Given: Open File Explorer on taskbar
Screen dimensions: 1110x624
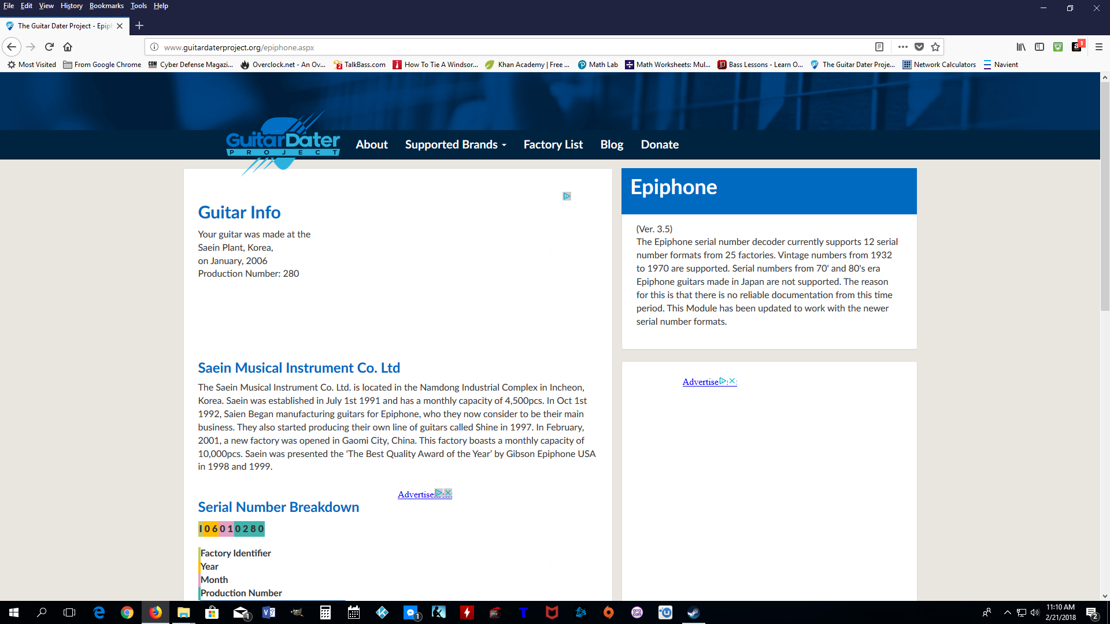Looking at the screenshot, I should 184,612.
